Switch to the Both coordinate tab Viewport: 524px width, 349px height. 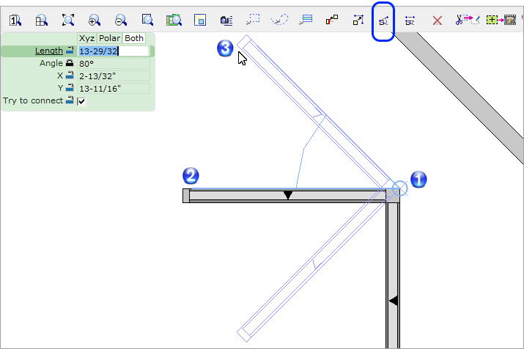134,38
